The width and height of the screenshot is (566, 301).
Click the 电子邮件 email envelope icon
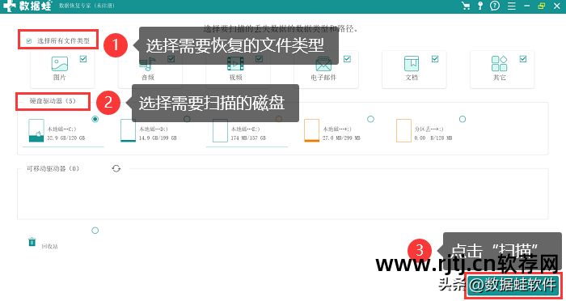(323, 64)
